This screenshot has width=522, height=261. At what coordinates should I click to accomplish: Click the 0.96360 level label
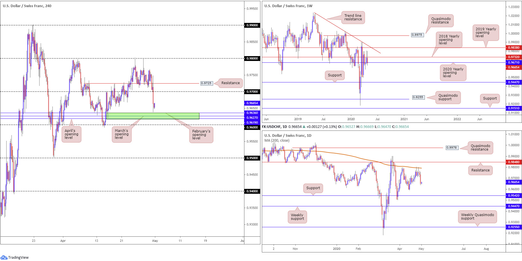tap(252, 113)
